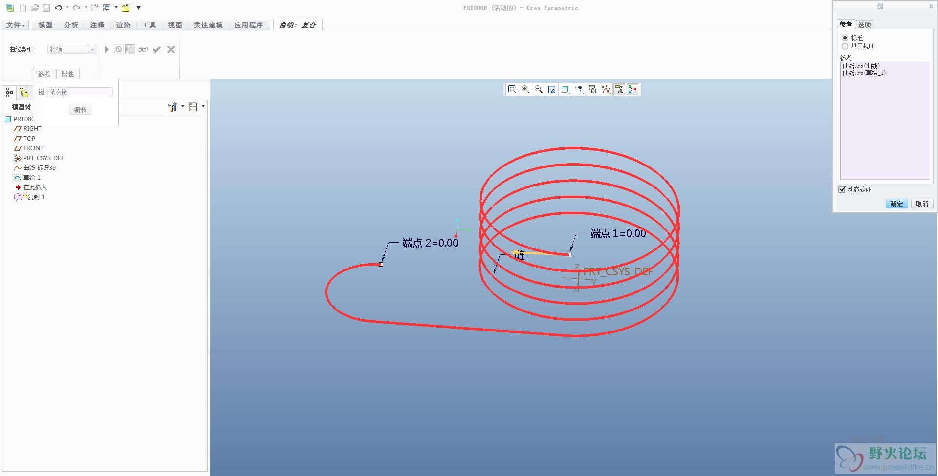Screen dimensions: 938x476
Task: Click model tree show list icon
Action: tap(193, 107)
